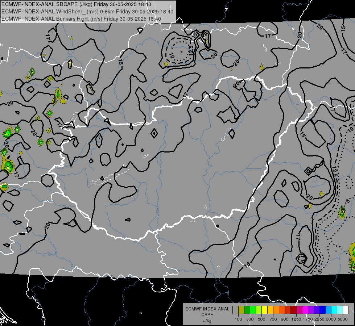Click the red-orange swatch left of 900
Viewport: 355px width, 326px height.
point(282,310)
